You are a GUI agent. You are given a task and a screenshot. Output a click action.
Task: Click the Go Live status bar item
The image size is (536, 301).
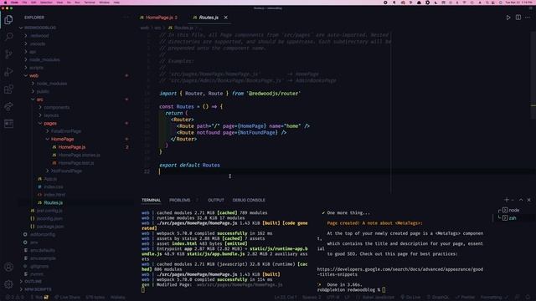[410, 298]
